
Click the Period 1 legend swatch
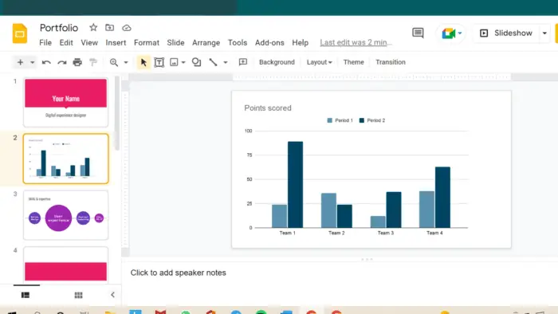coord(329,120)
